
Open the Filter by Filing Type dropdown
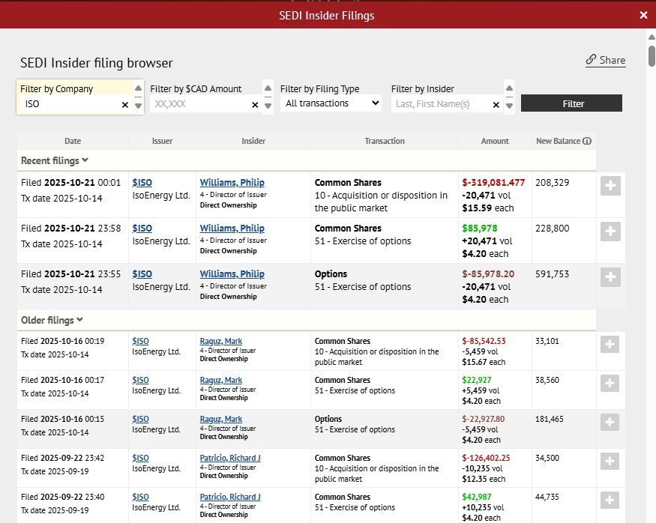coord(331,103)
